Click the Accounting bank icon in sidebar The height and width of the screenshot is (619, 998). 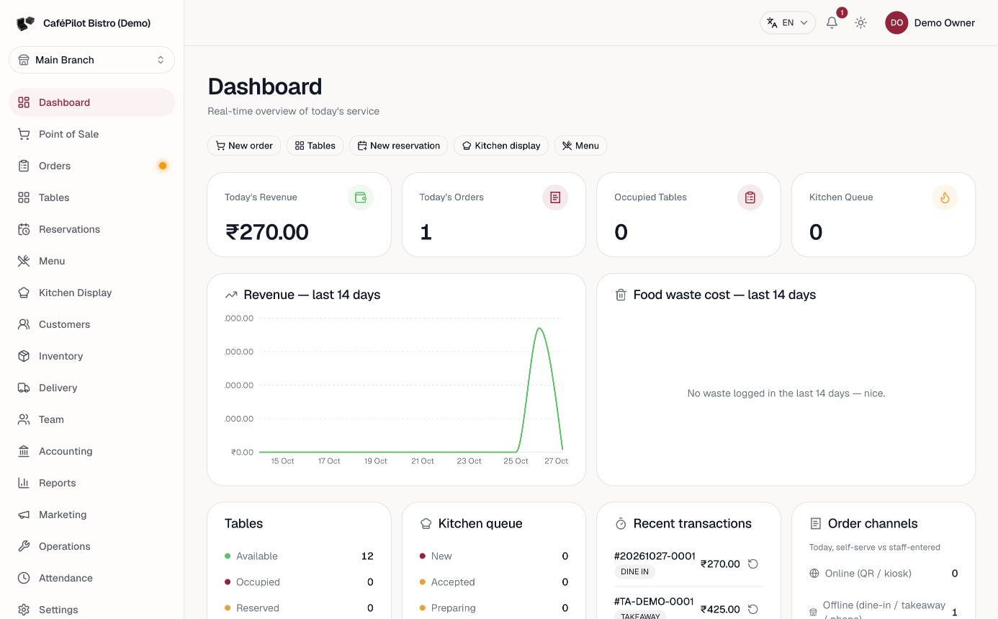pos(24,451)
